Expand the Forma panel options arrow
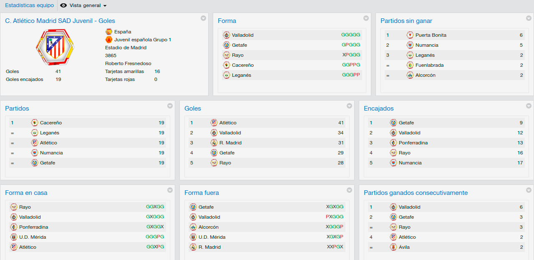The image size is (534, 260). click(x=366, y=18)
